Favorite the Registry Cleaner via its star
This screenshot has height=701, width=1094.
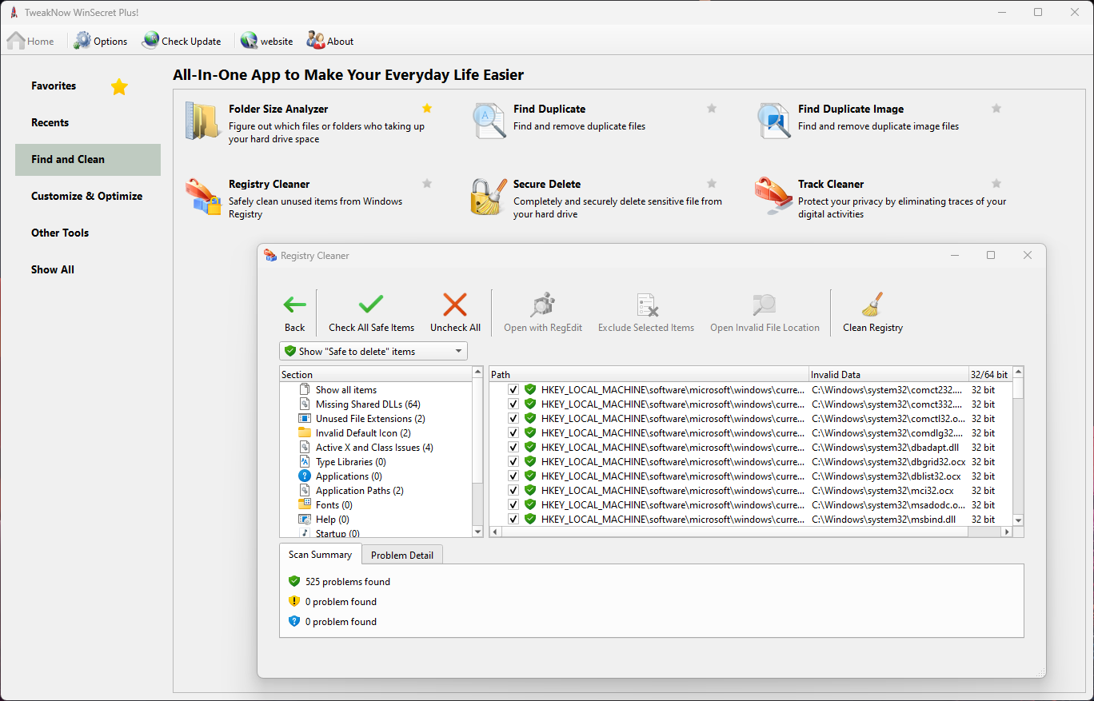click(427, 184)
